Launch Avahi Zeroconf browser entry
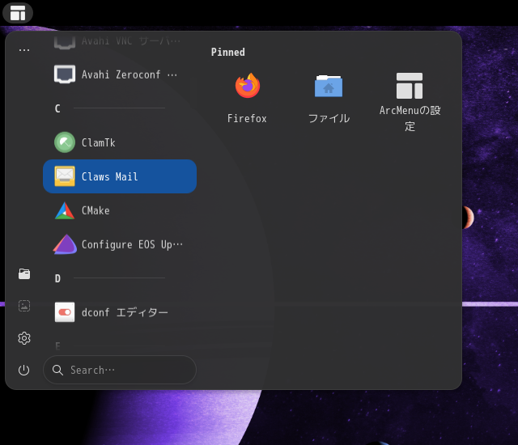This screenshot has width=518, height=445. pyautogui.click(x=120, y=74)
